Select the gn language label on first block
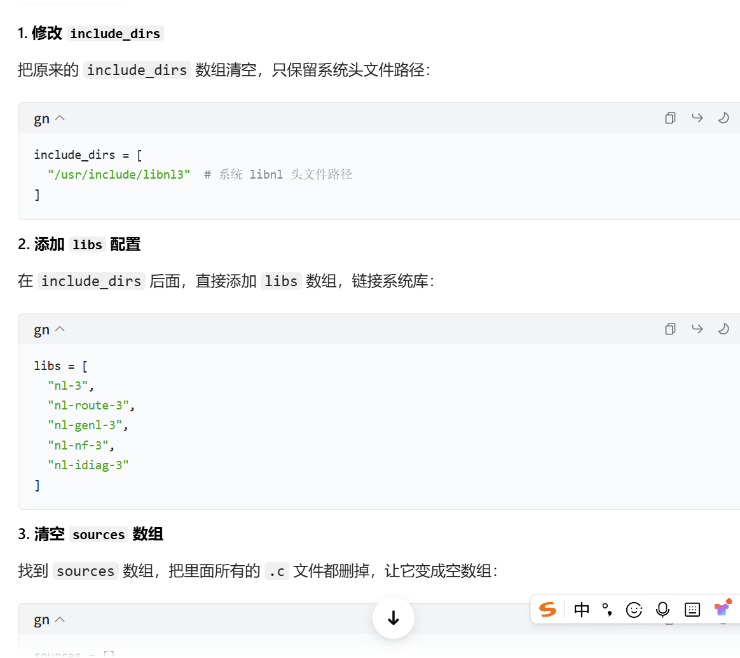Screen dimensions: 740x658 41,118
